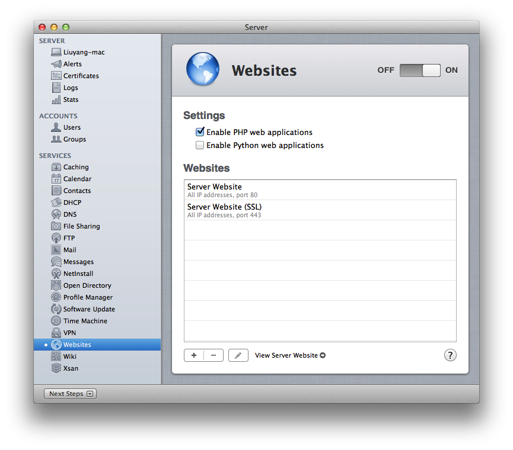Click the pencil edit website button
This screenshot has width=513, height=450.
tap(238, 355)
